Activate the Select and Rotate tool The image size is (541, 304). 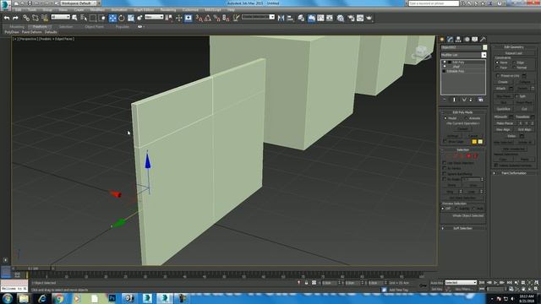pos(122,18)
